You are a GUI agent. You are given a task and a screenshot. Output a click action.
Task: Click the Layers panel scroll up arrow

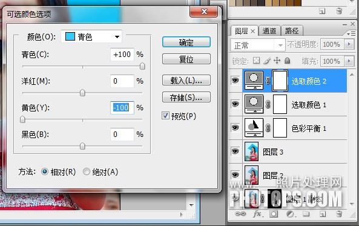(x=352, y=75)
